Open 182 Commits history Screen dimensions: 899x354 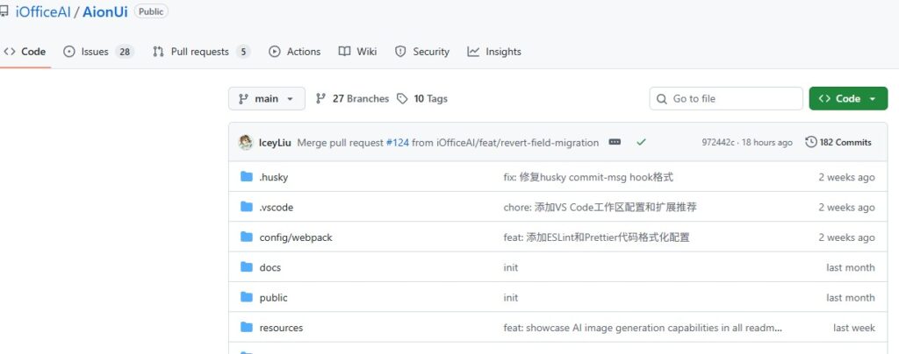pos(838,142)
